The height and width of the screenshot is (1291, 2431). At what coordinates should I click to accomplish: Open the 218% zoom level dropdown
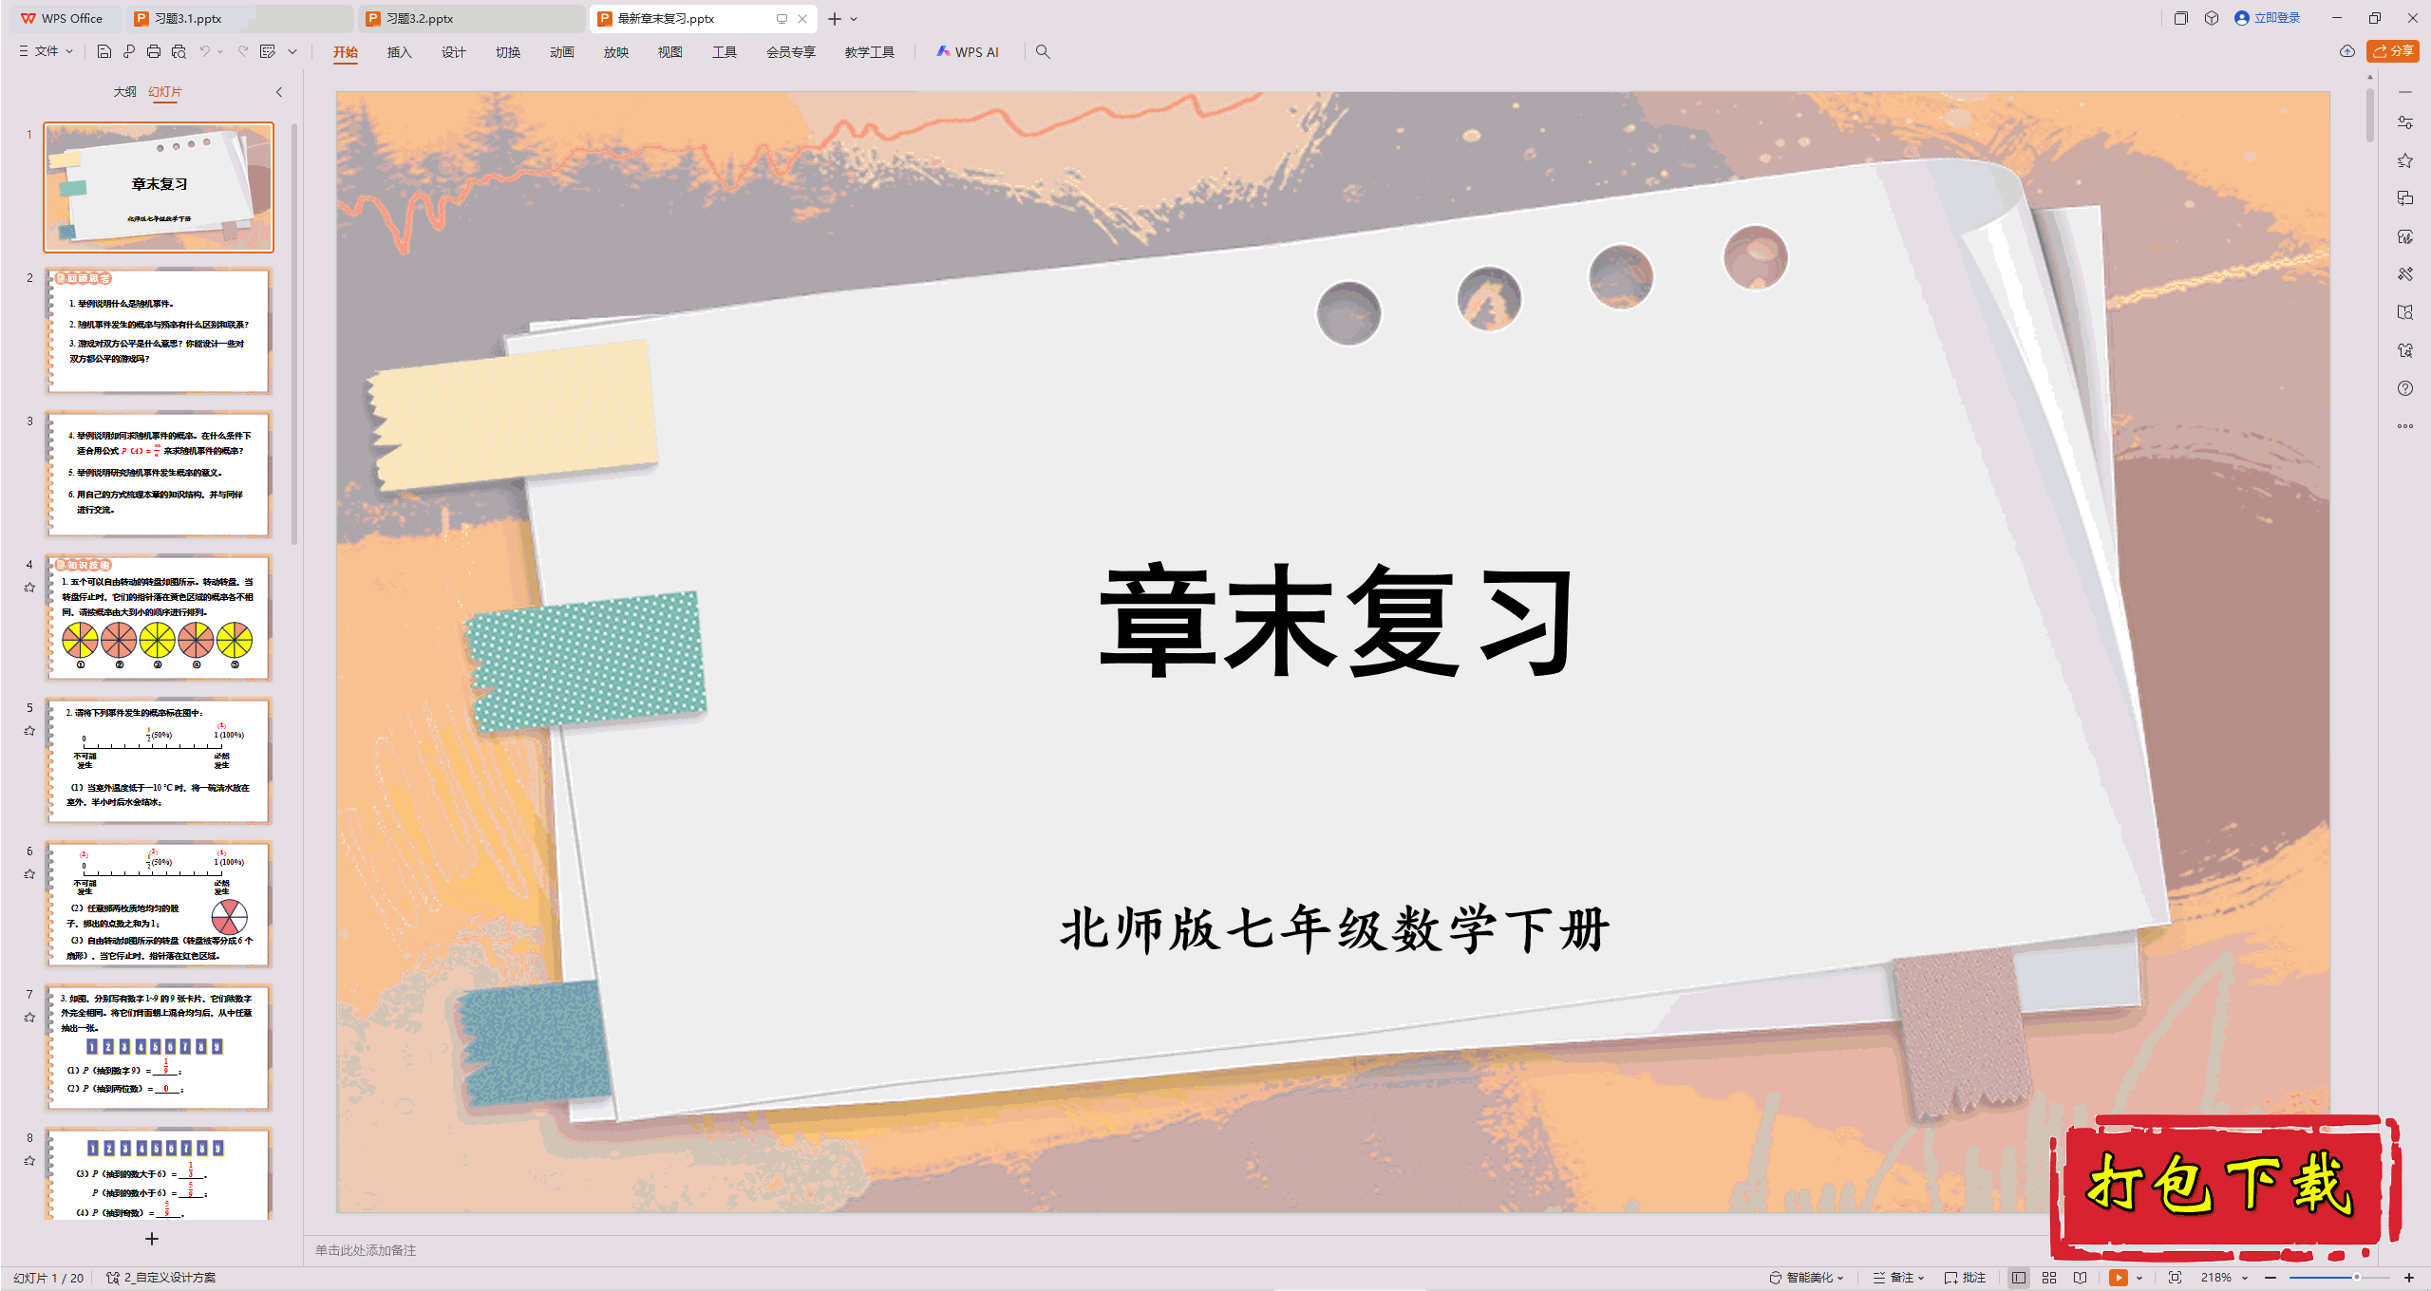click(x=2225, y=1278)
